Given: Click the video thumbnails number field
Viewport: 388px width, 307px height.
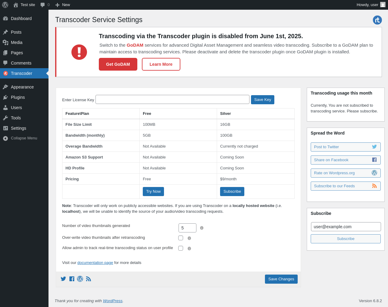Looking at the screenshot, I should click(187, 228).
